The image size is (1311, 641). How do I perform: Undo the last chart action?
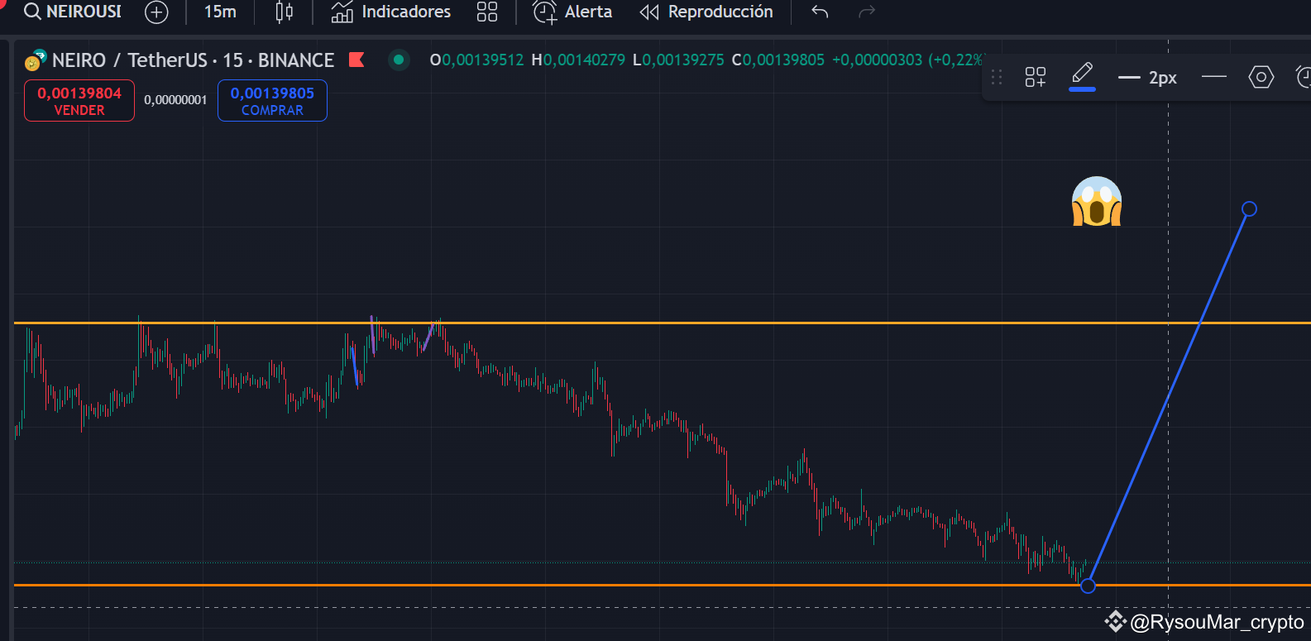click(820, 12)
